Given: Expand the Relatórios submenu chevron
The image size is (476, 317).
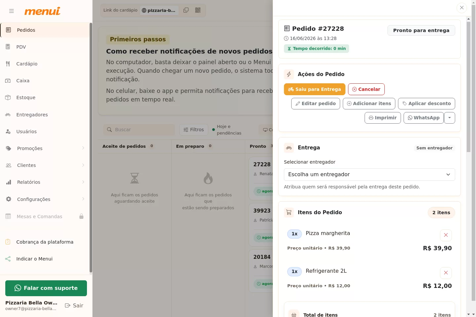Looking at the screenshot, I should coord(83,182).
